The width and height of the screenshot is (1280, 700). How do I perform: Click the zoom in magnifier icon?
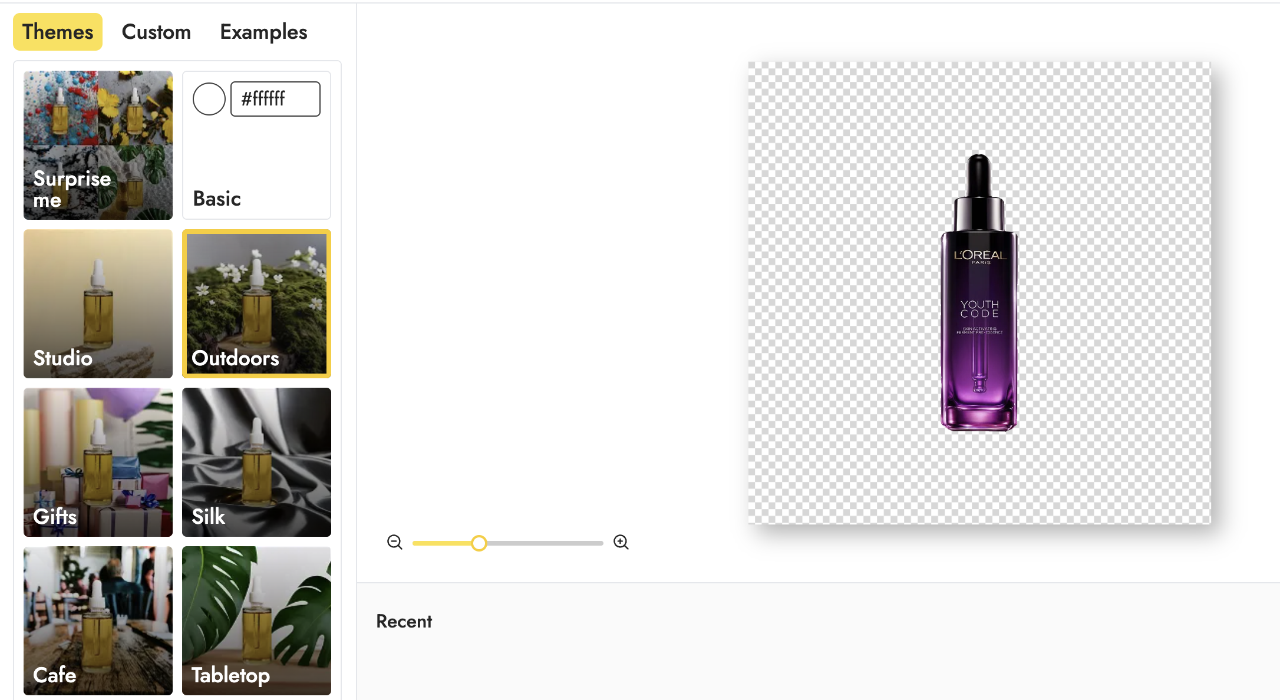click(621, 542)
